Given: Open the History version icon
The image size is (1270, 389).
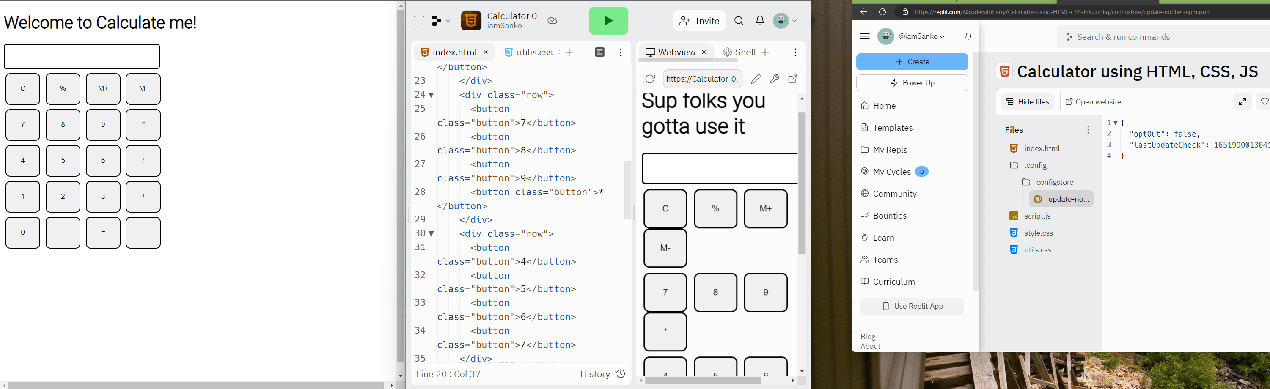Looking at the screenshot, I should 620,374.
